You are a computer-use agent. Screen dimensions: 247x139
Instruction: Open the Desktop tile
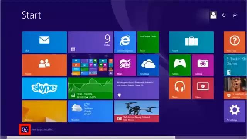pyautogui.click(x=44, y=112)
